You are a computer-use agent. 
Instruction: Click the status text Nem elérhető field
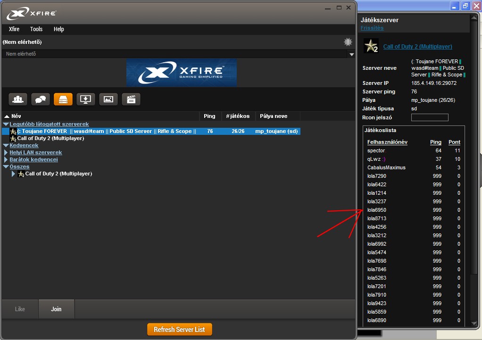[x=175, y=54]
